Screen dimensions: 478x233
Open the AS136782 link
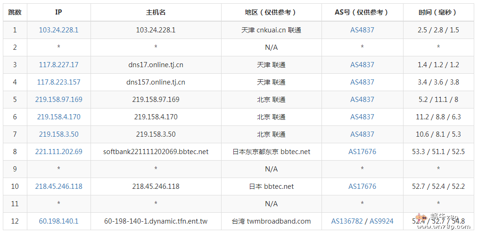(348, 221)
